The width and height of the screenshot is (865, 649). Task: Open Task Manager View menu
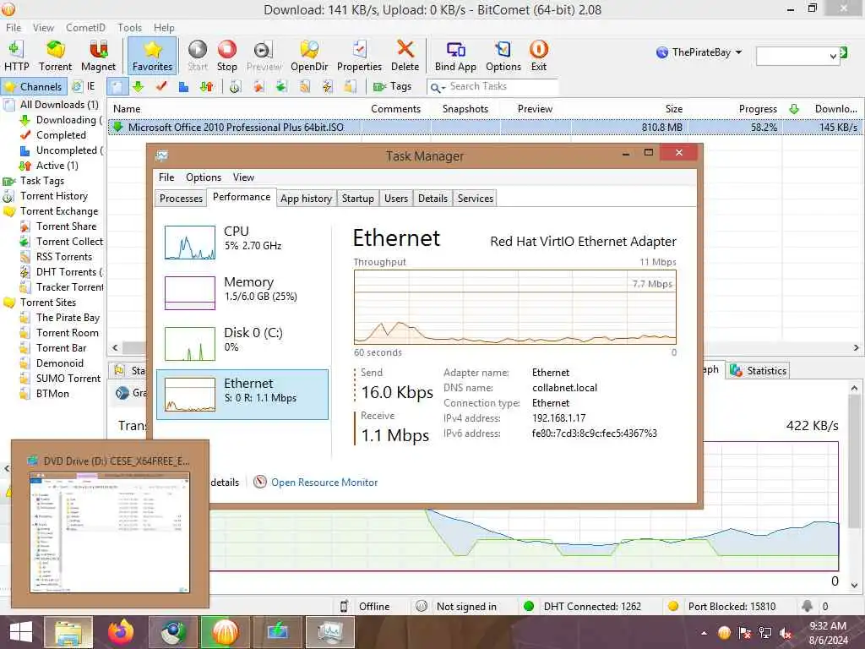[x=243, y=177]
